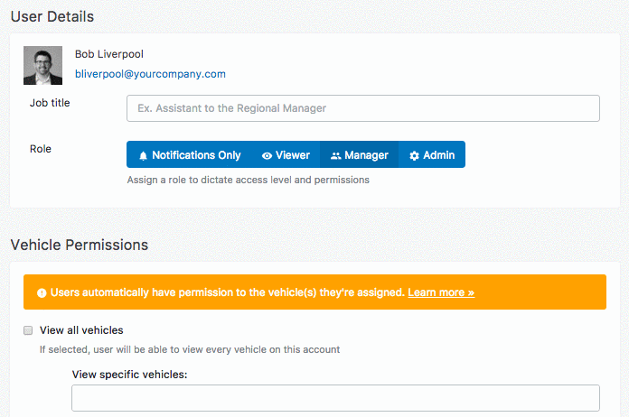Image resolution: width=629 pixels, height=417 pixels.
Task: Click the bell icon on Notifications Only
Action: click(143, 155)
